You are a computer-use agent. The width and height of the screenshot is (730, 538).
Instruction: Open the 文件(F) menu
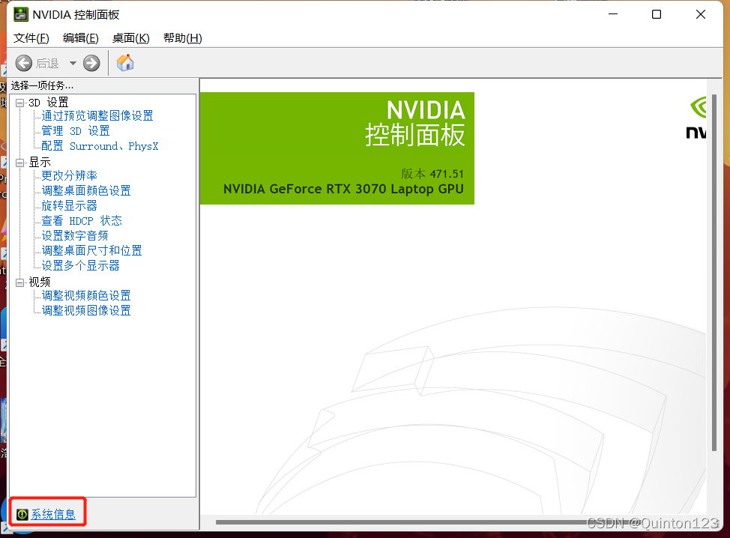(31, 38)
